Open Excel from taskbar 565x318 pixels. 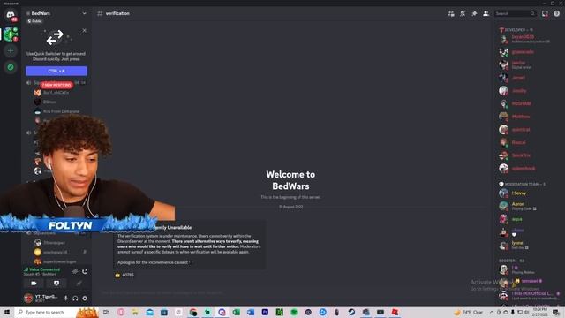pos(237,312)
